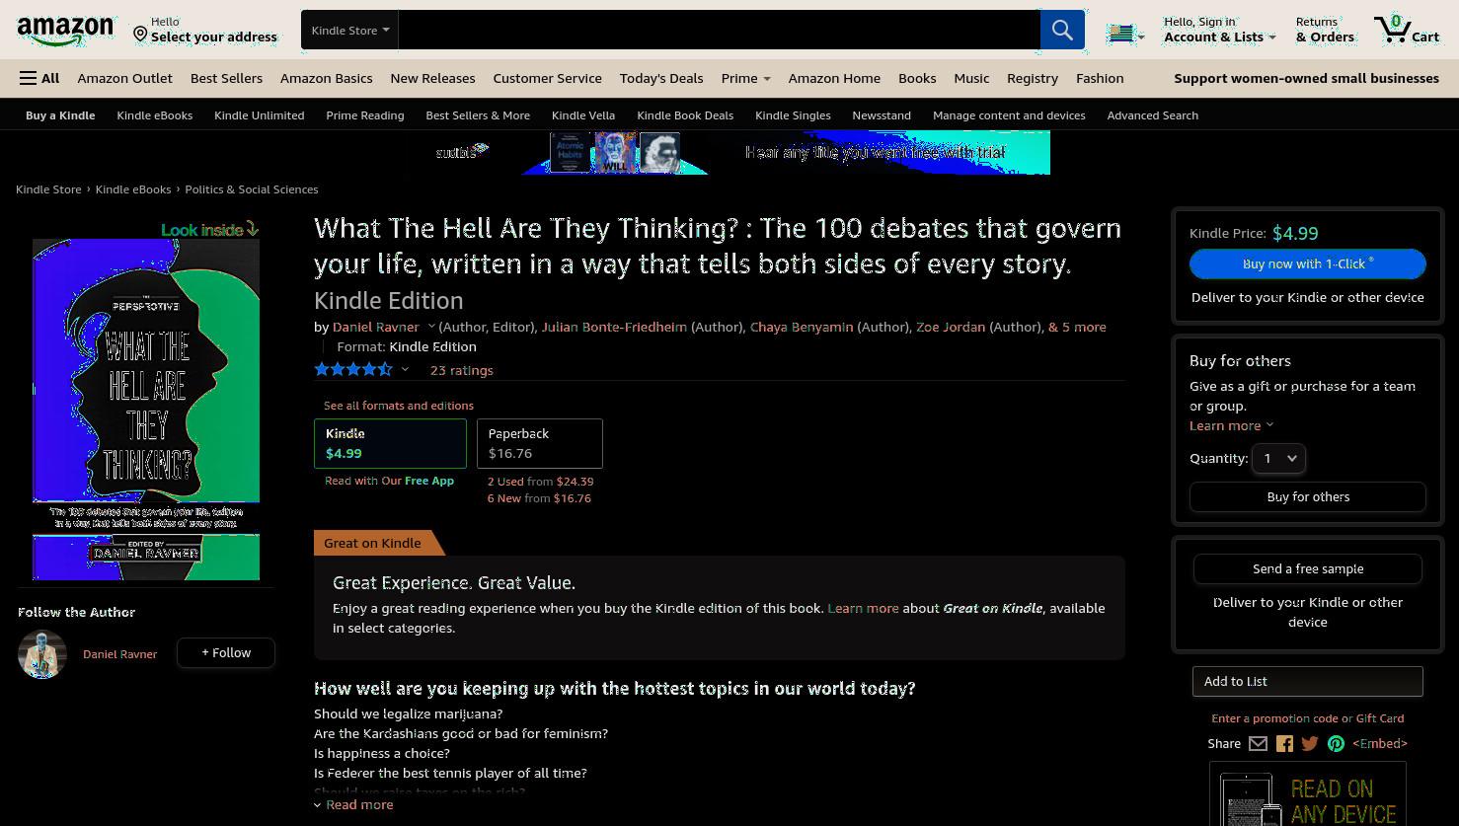Click the Buy for others button

click(x=1308, y=496)
